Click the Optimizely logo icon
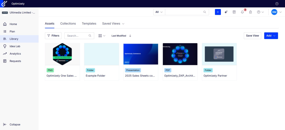 [4, 3]
